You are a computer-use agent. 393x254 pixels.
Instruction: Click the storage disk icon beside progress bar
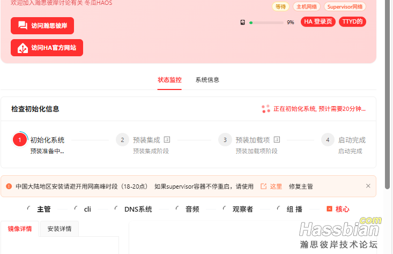click(243, 23)
